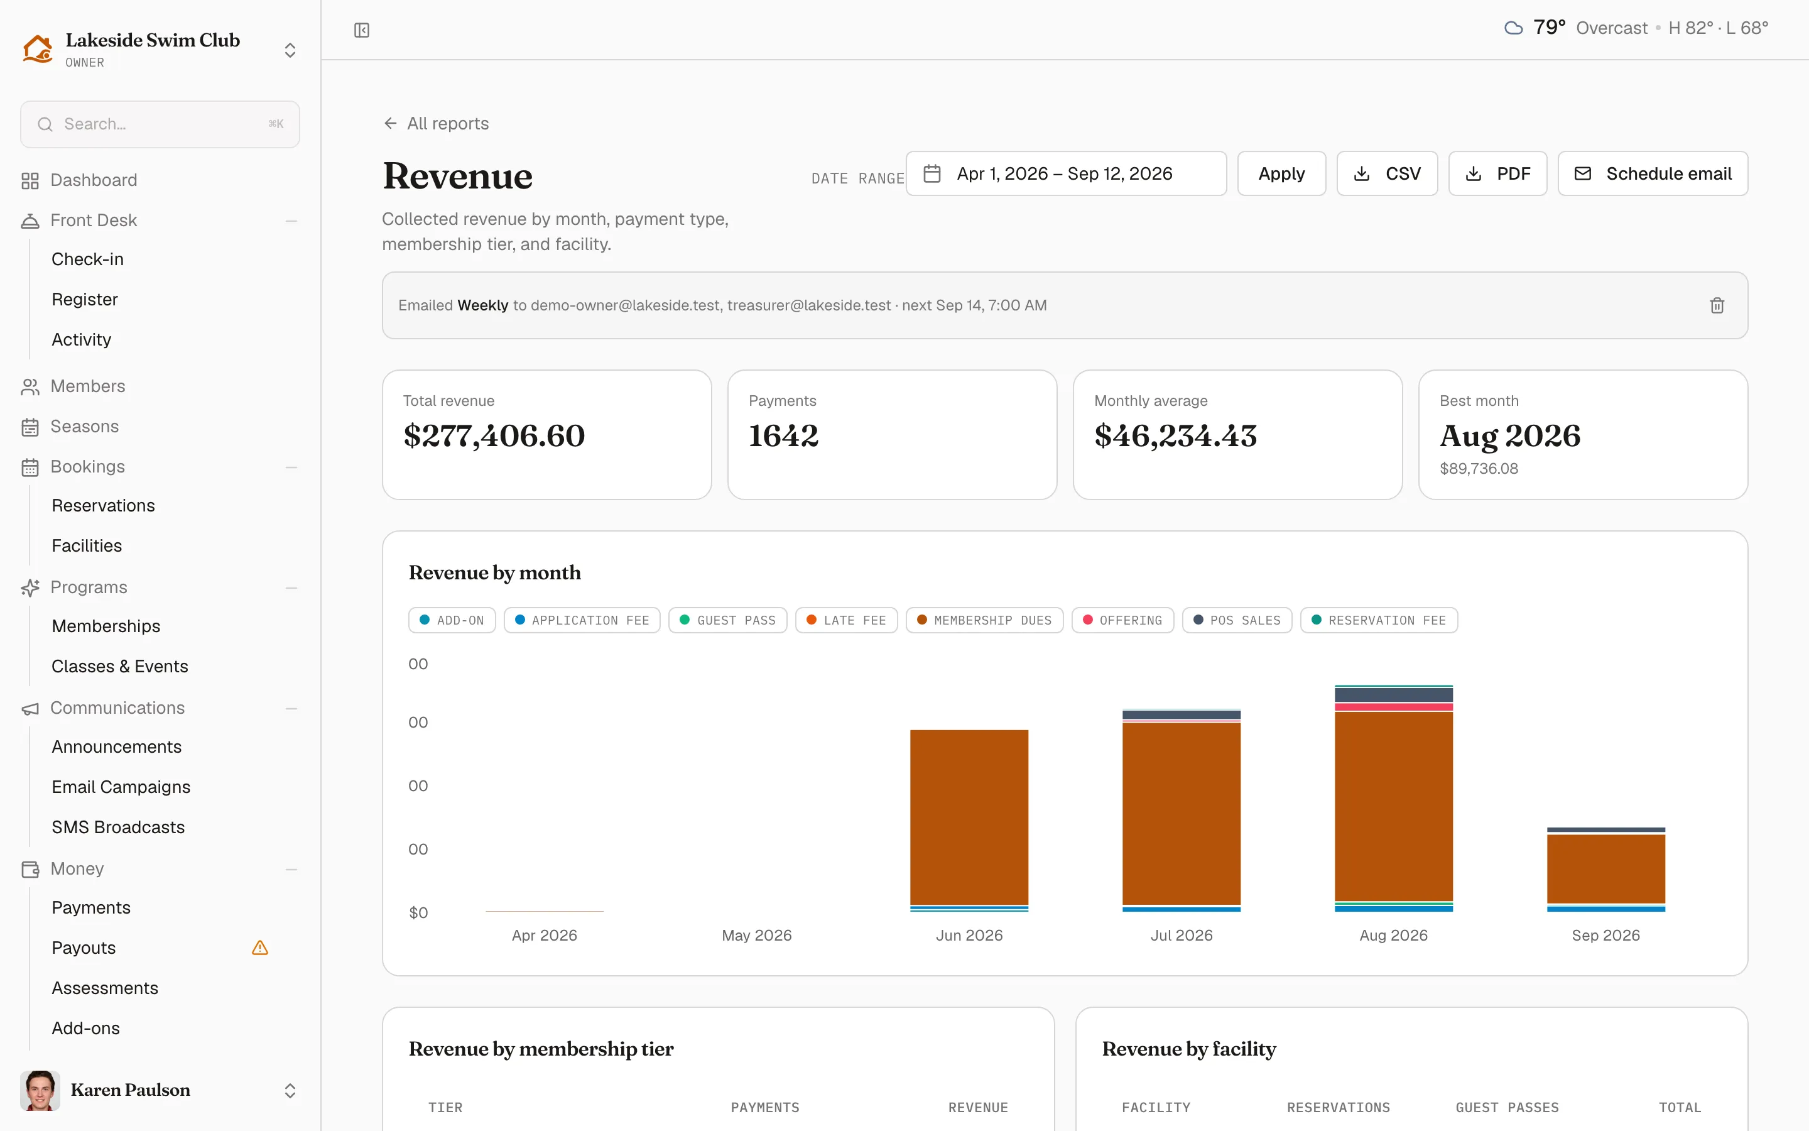Open Facilities in sidebar
Viewport: 1809px width, 1131px height.
87,546
